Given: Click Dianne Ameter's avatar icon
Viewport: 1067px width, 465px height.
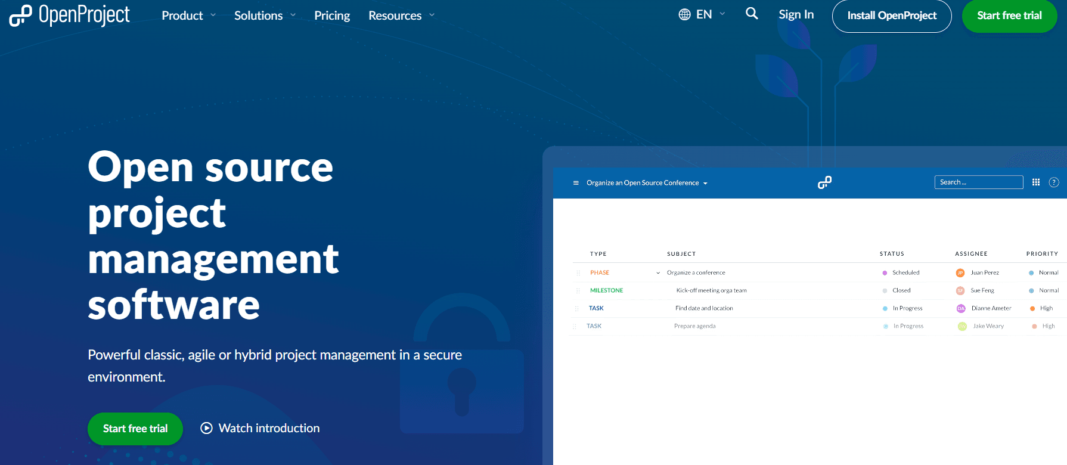Looking at the screenshot, I should point(961,309).
